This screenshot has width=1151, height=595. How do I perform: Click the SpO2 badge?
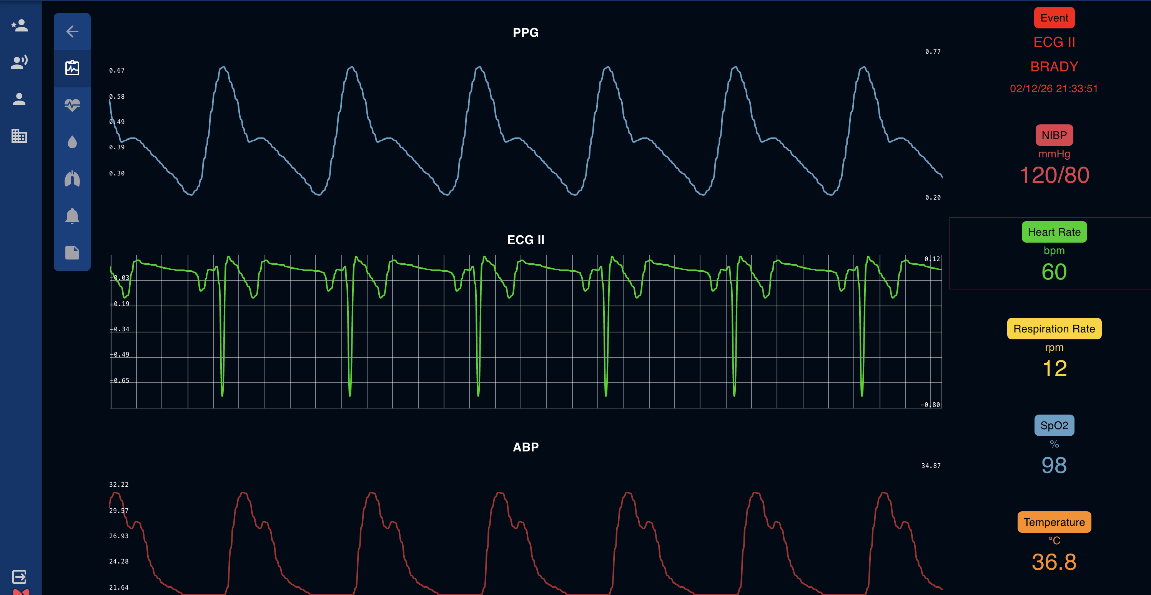1054,425
